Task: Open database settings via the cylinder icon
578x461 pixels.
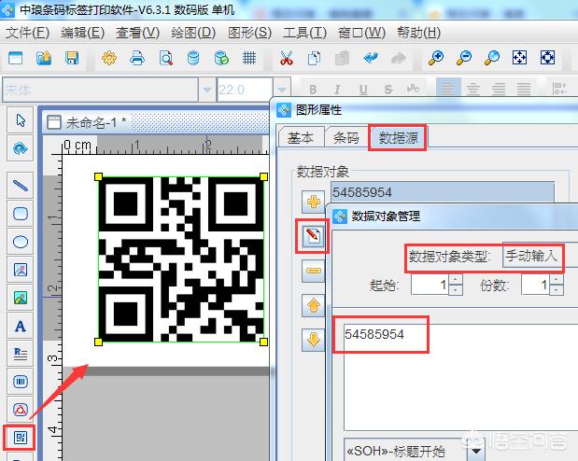Action: 193,58
